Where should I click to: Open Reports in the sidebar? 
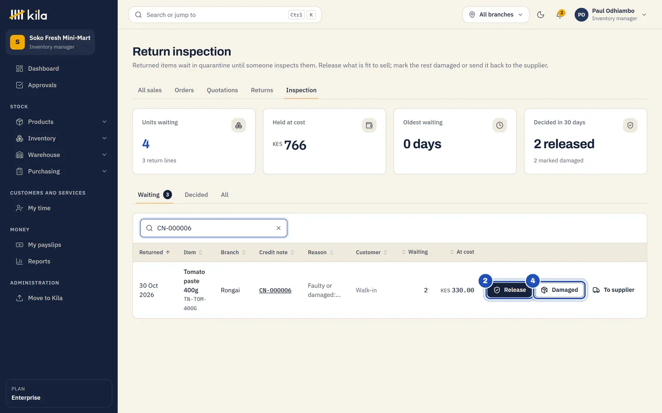59,261
